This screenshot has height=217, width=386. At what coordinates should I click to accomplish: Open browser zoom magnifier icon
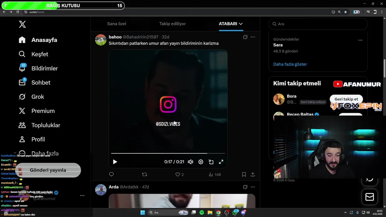pyautogui.click(x=339, y=12)
